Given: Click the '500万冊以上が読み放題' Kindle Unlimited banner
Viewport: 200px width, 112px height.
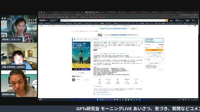Looking at the screenshot, I should pyautogui.click(x=118, y=35).
